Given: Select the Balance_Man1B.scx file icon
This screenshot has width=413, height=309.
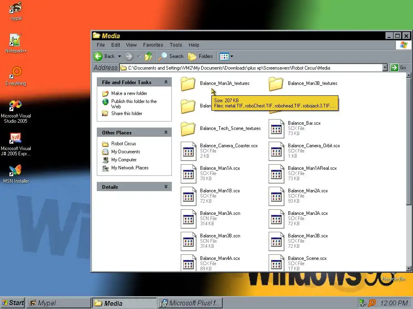Looking at the screenshot, I should [188, 196].
